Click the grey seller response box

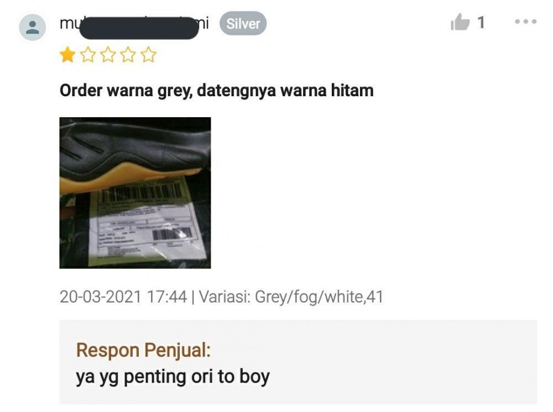click(x=298, y=362)
